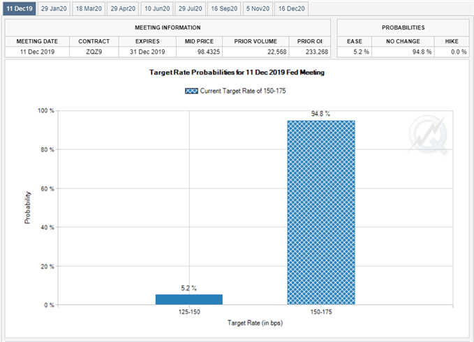Click the 0 % y-axis tick label

coord(49,305)
